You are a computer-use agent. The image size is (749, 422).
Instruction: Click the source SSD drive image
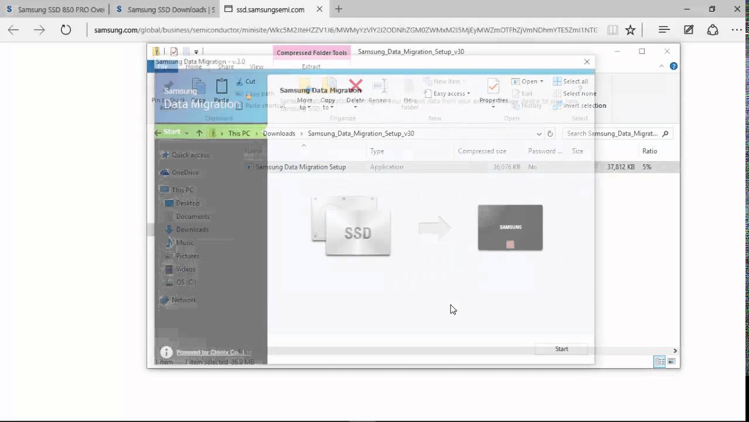coord(352,226)
